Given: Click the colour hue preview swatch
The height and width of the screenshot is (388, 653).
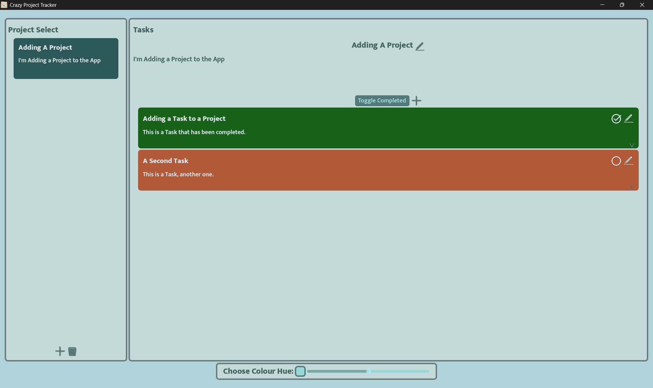Looking at the screenshot, I should point(300,371).
